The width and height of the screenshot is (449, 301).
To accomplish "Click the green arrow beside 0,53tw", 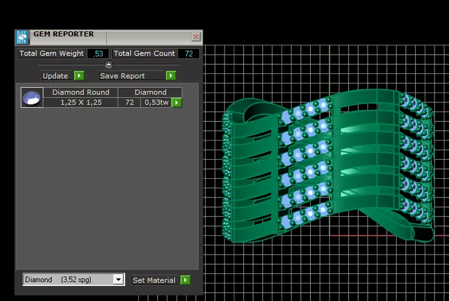I will click(x=176, y=102).
